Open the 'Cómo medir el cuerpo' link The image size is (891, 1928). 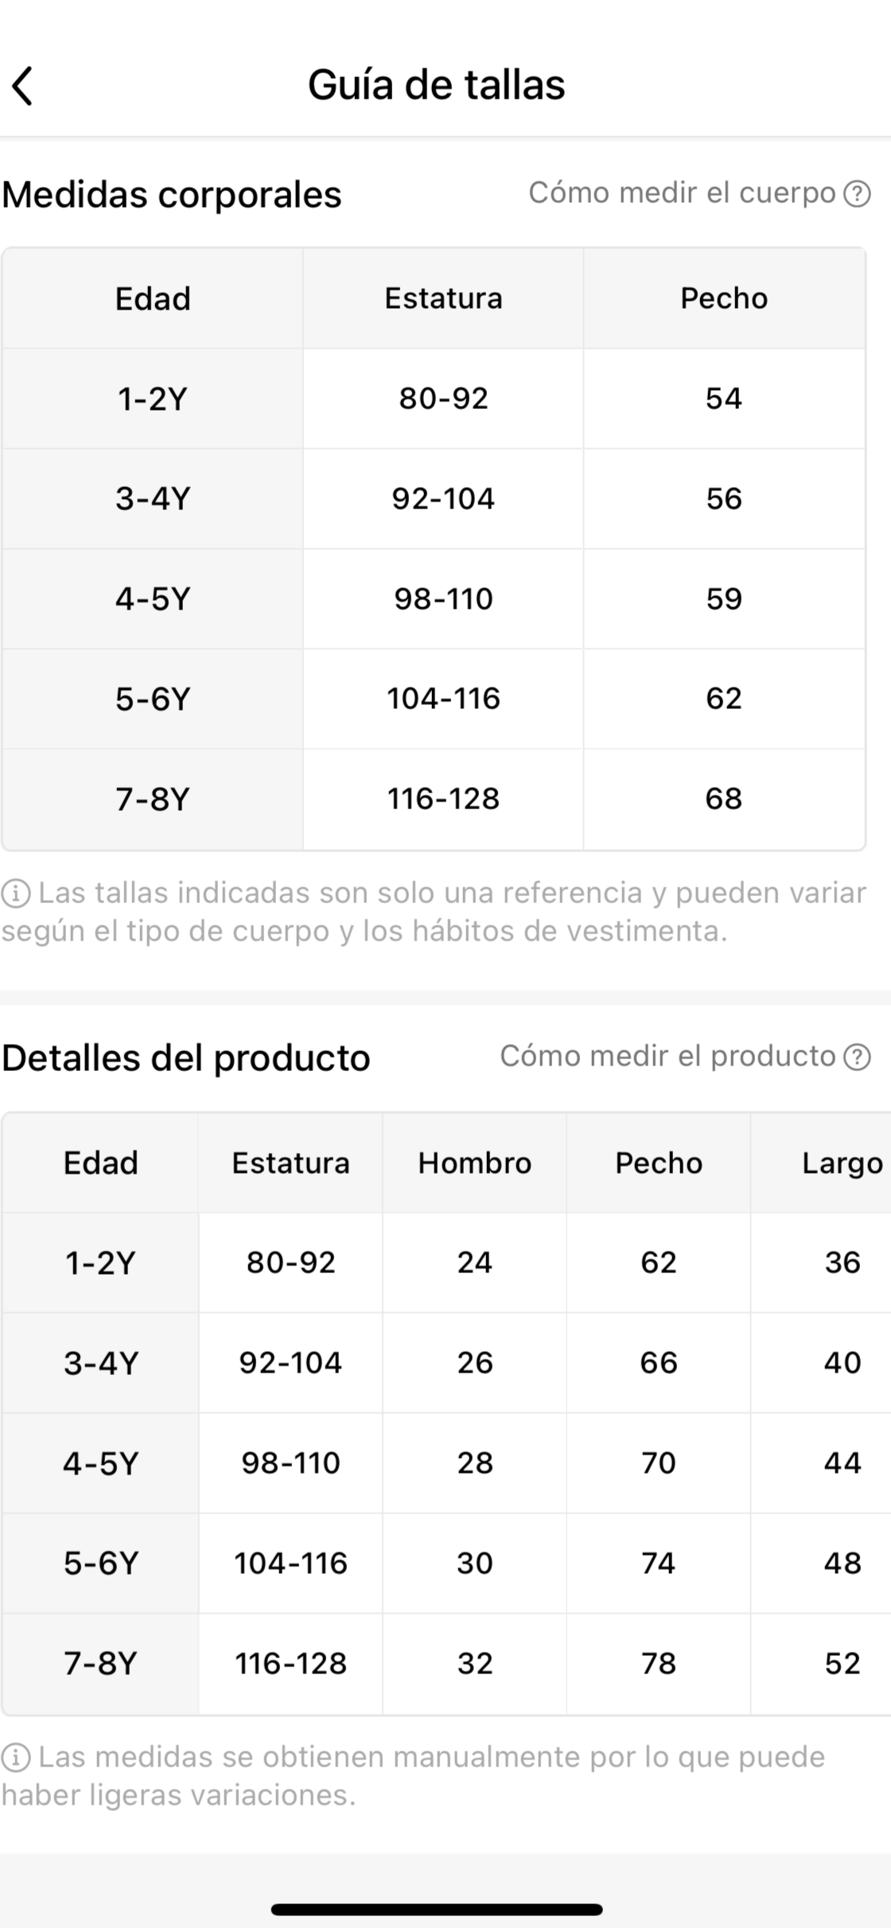(x=682, y=193)
